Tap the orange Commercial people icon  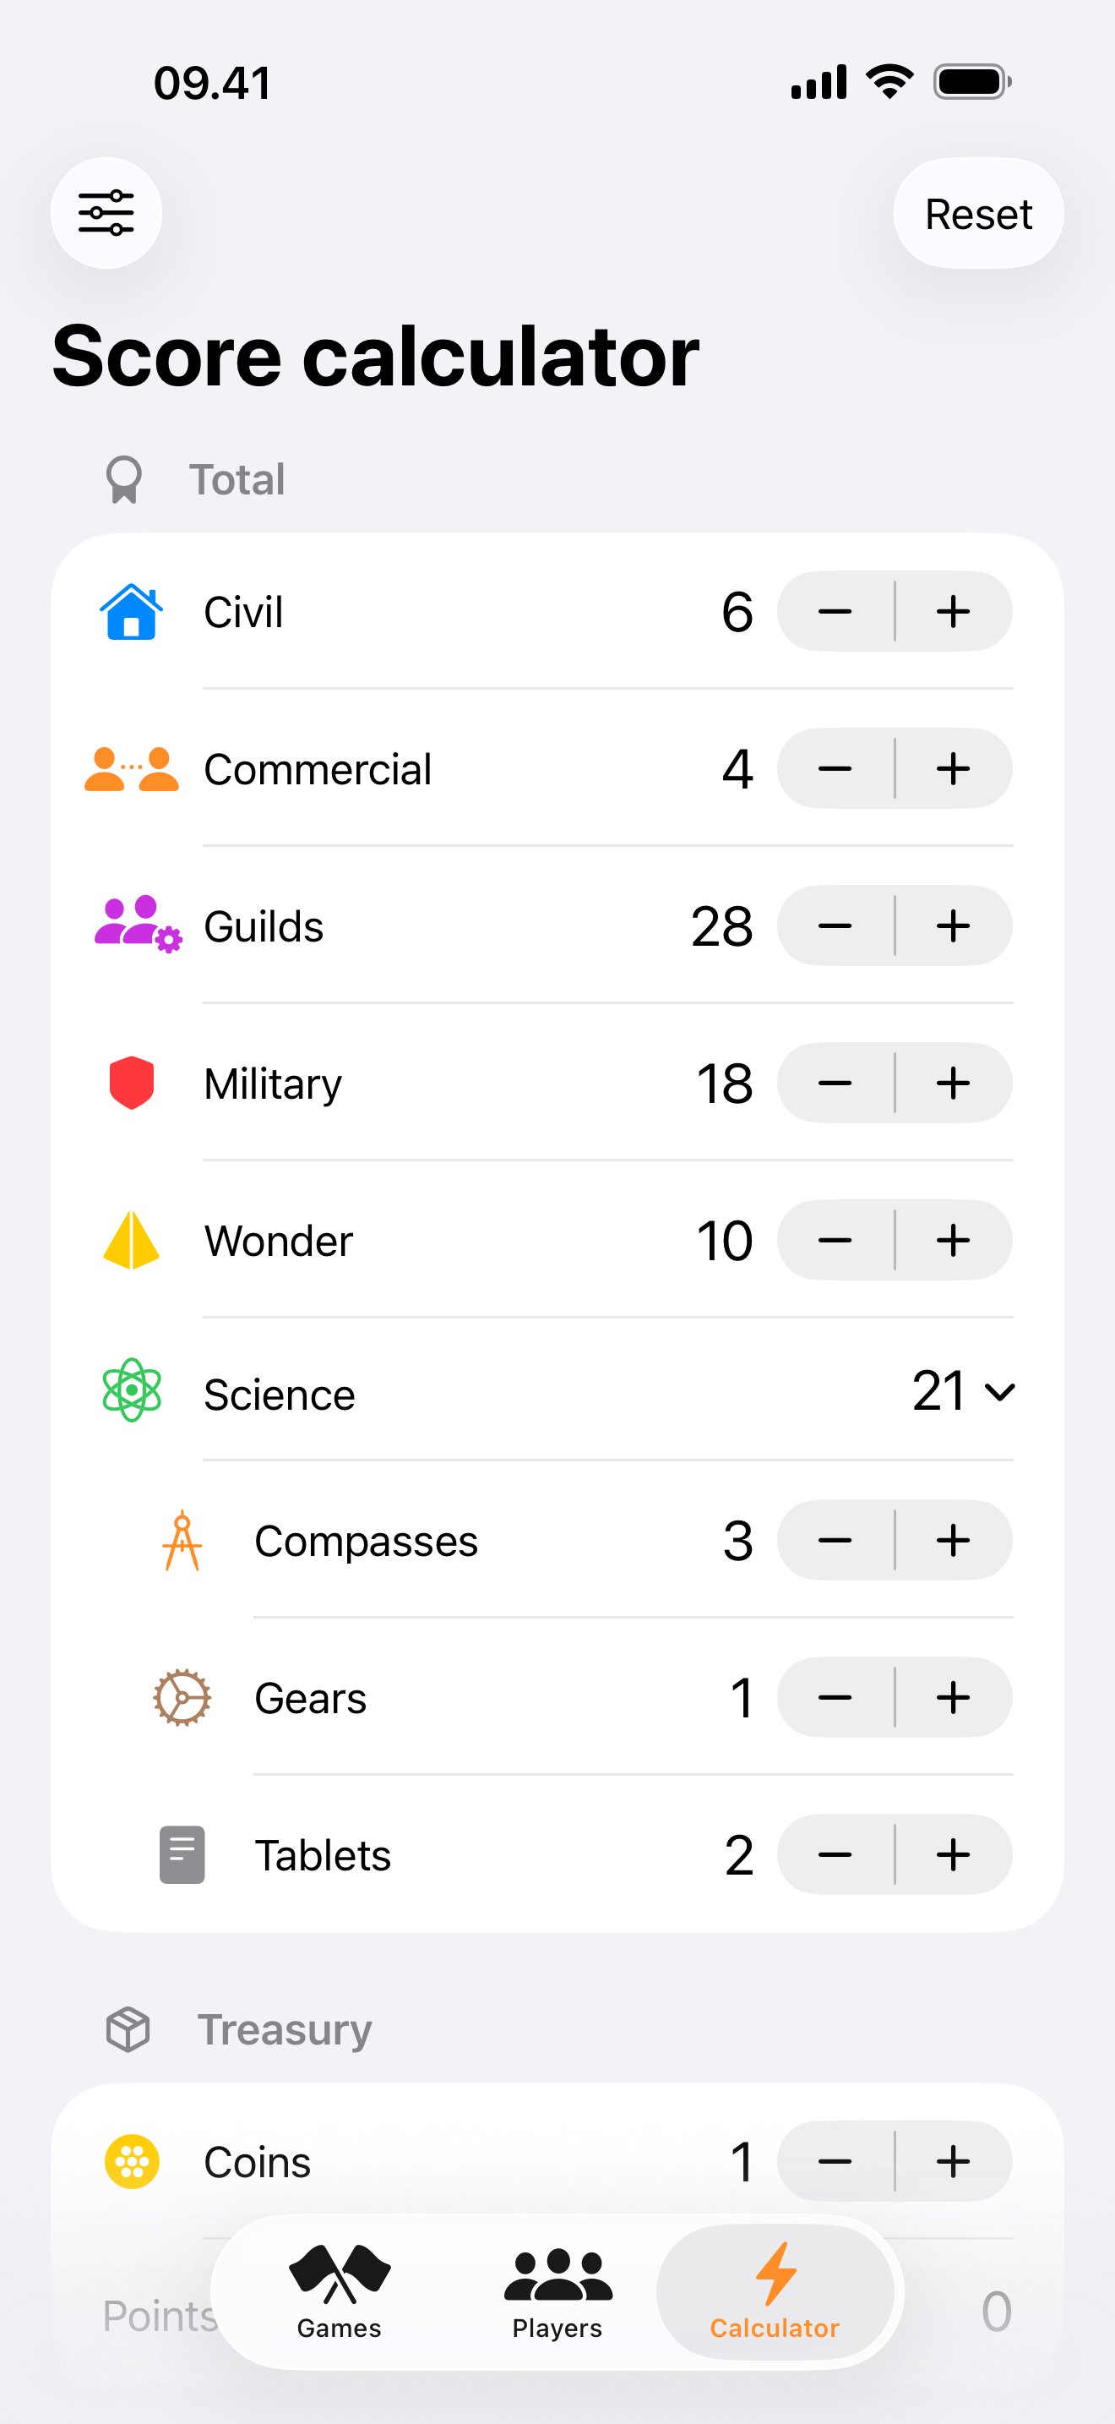tap(132, 769)
